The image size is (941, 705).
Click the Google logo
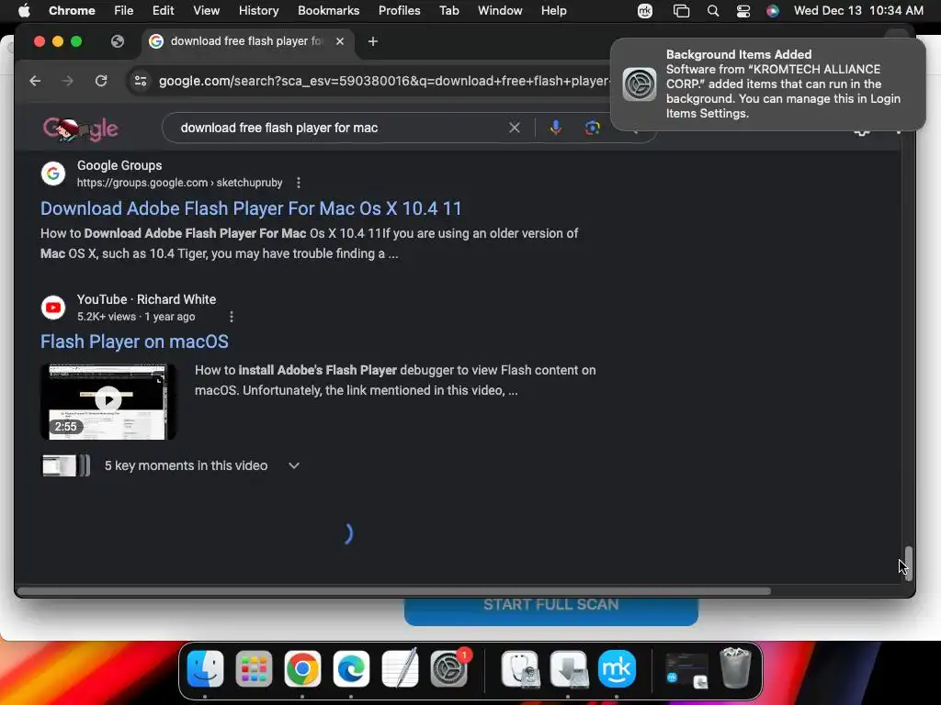tap(81, 129)
